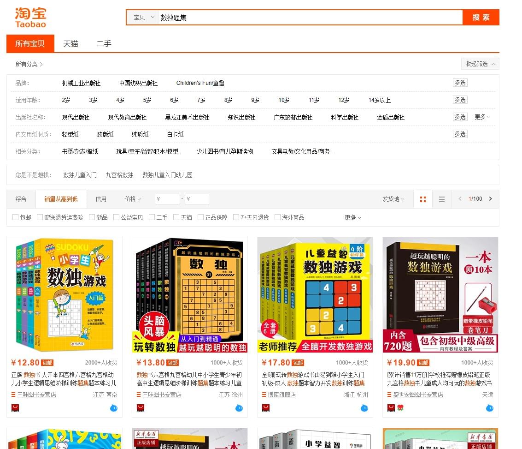Collapse filters with 收起筛选 button
This screenshot has width=522, height=449.
480,64
